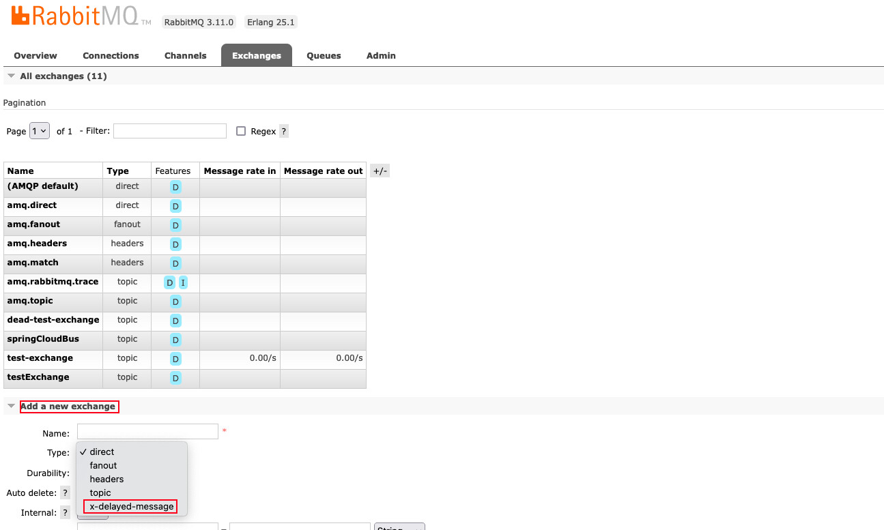
Task: Click the Internal help icon
Action: click(x=66, y=512)
